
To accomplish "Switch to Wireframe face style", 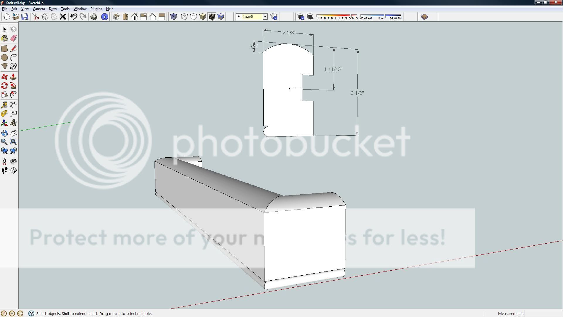I will 184,17.
